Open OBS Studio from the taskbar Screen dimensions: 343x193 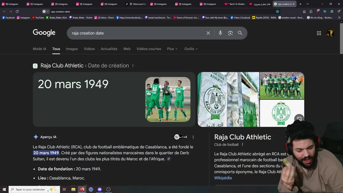tap(108, 190)
